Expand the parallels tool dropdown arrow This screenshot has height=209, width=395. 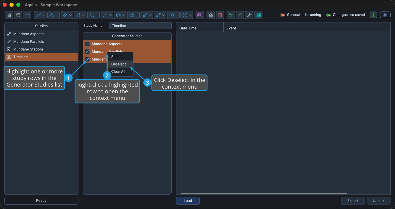pos(71,15)
